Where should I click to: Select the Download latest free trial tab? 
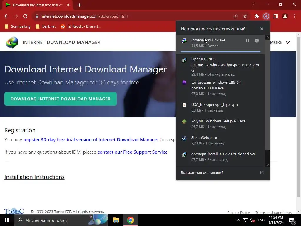[37, 5]
